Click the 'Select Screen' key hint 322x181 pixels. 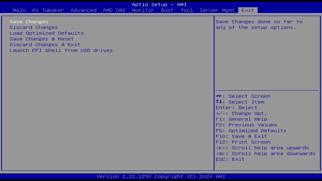click(243, 96)
